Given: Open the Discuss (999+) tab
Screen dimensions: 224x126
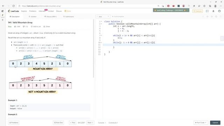Looking at the screenshot, I should coord(50,16).
